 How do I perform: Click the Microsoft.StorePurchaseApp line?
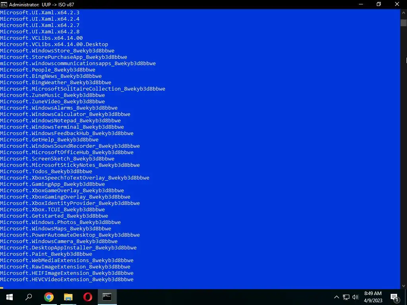(64, 57)
